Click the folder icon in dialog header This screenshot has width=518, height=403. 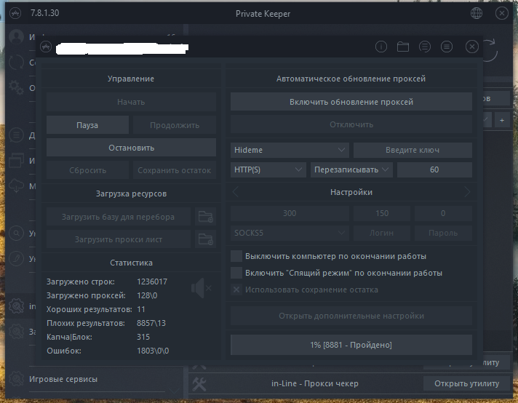(x=403, y=47)
